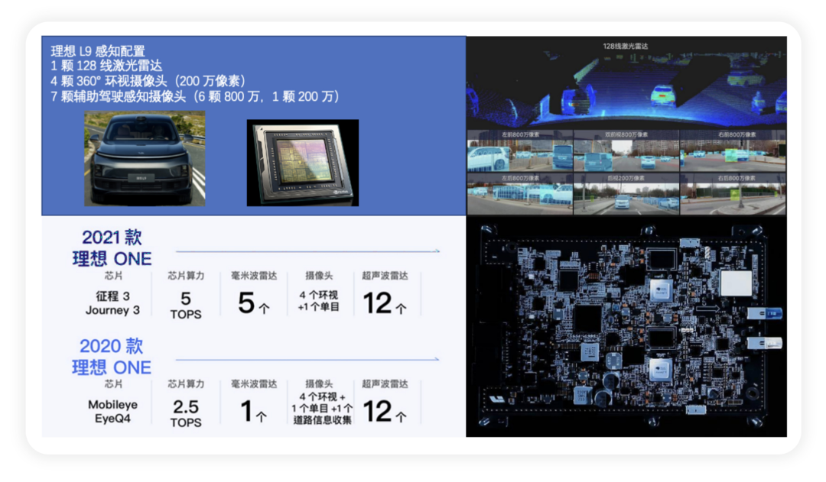Click the title 理想 L9 感知配置

(98, 51)
